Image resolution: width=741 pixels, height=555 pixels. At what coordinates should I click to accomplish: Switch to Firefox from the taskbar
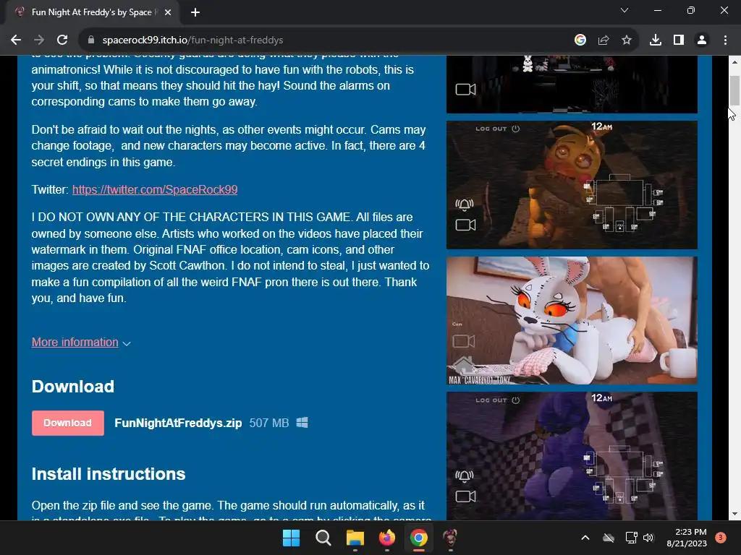click(x=387, y=538)
